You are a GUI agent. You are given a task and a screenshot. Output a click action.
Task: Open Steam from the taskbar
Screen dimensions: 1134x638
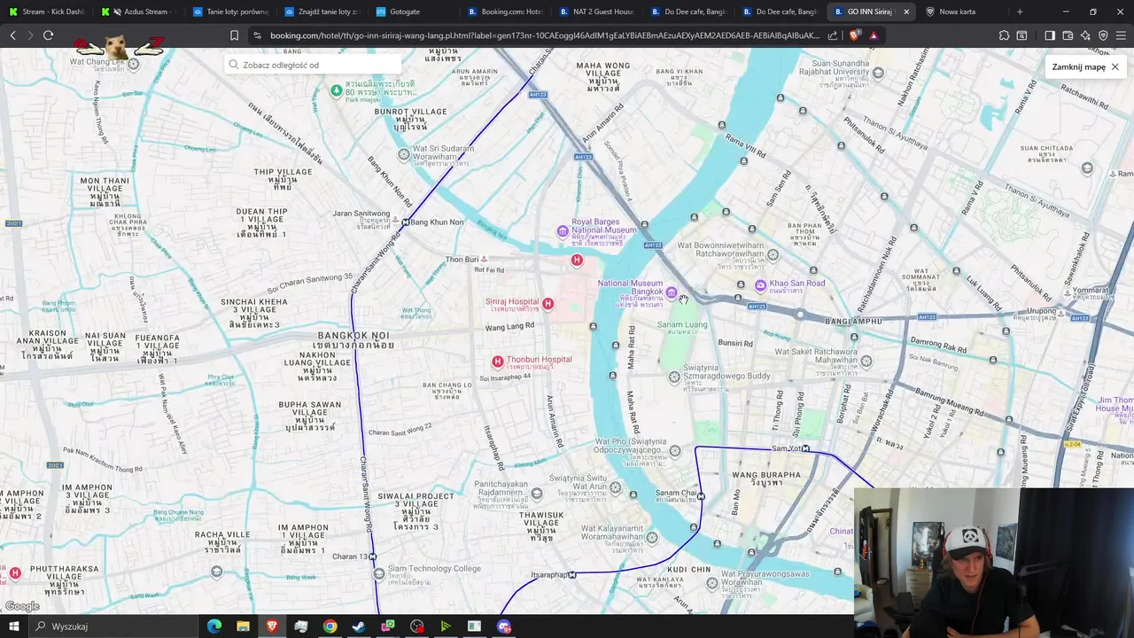click(359, 626)
